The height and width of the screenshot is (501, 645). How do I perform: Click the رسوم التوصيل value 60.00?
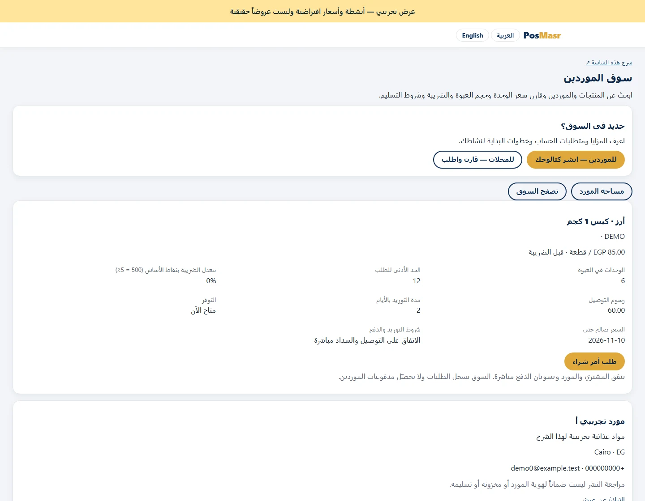coord(616,310)
